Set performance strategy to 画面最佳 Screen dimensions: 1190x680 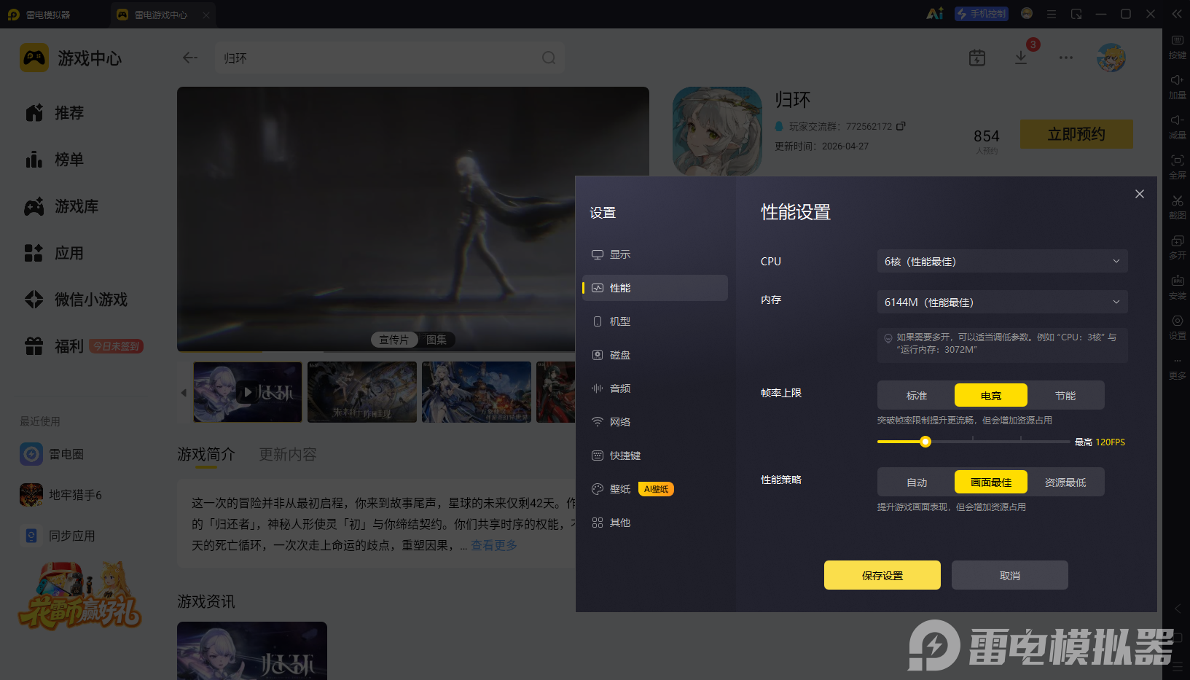[x=991, y=482]
